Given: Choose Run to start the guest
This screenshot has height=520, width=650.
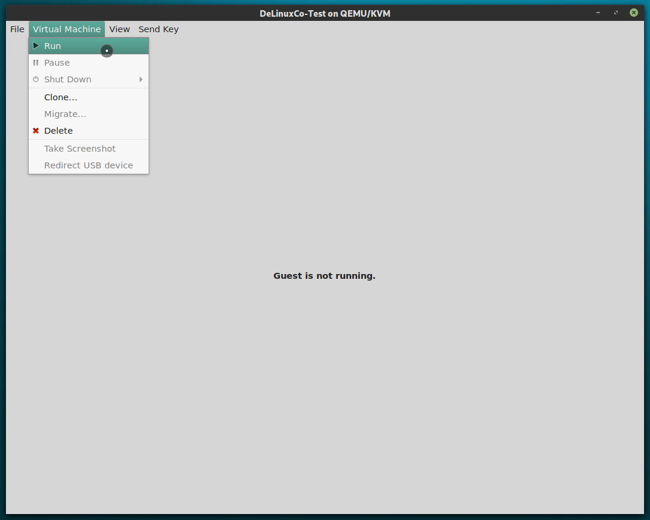Looking at the screenshot, I should pos(88,46).
